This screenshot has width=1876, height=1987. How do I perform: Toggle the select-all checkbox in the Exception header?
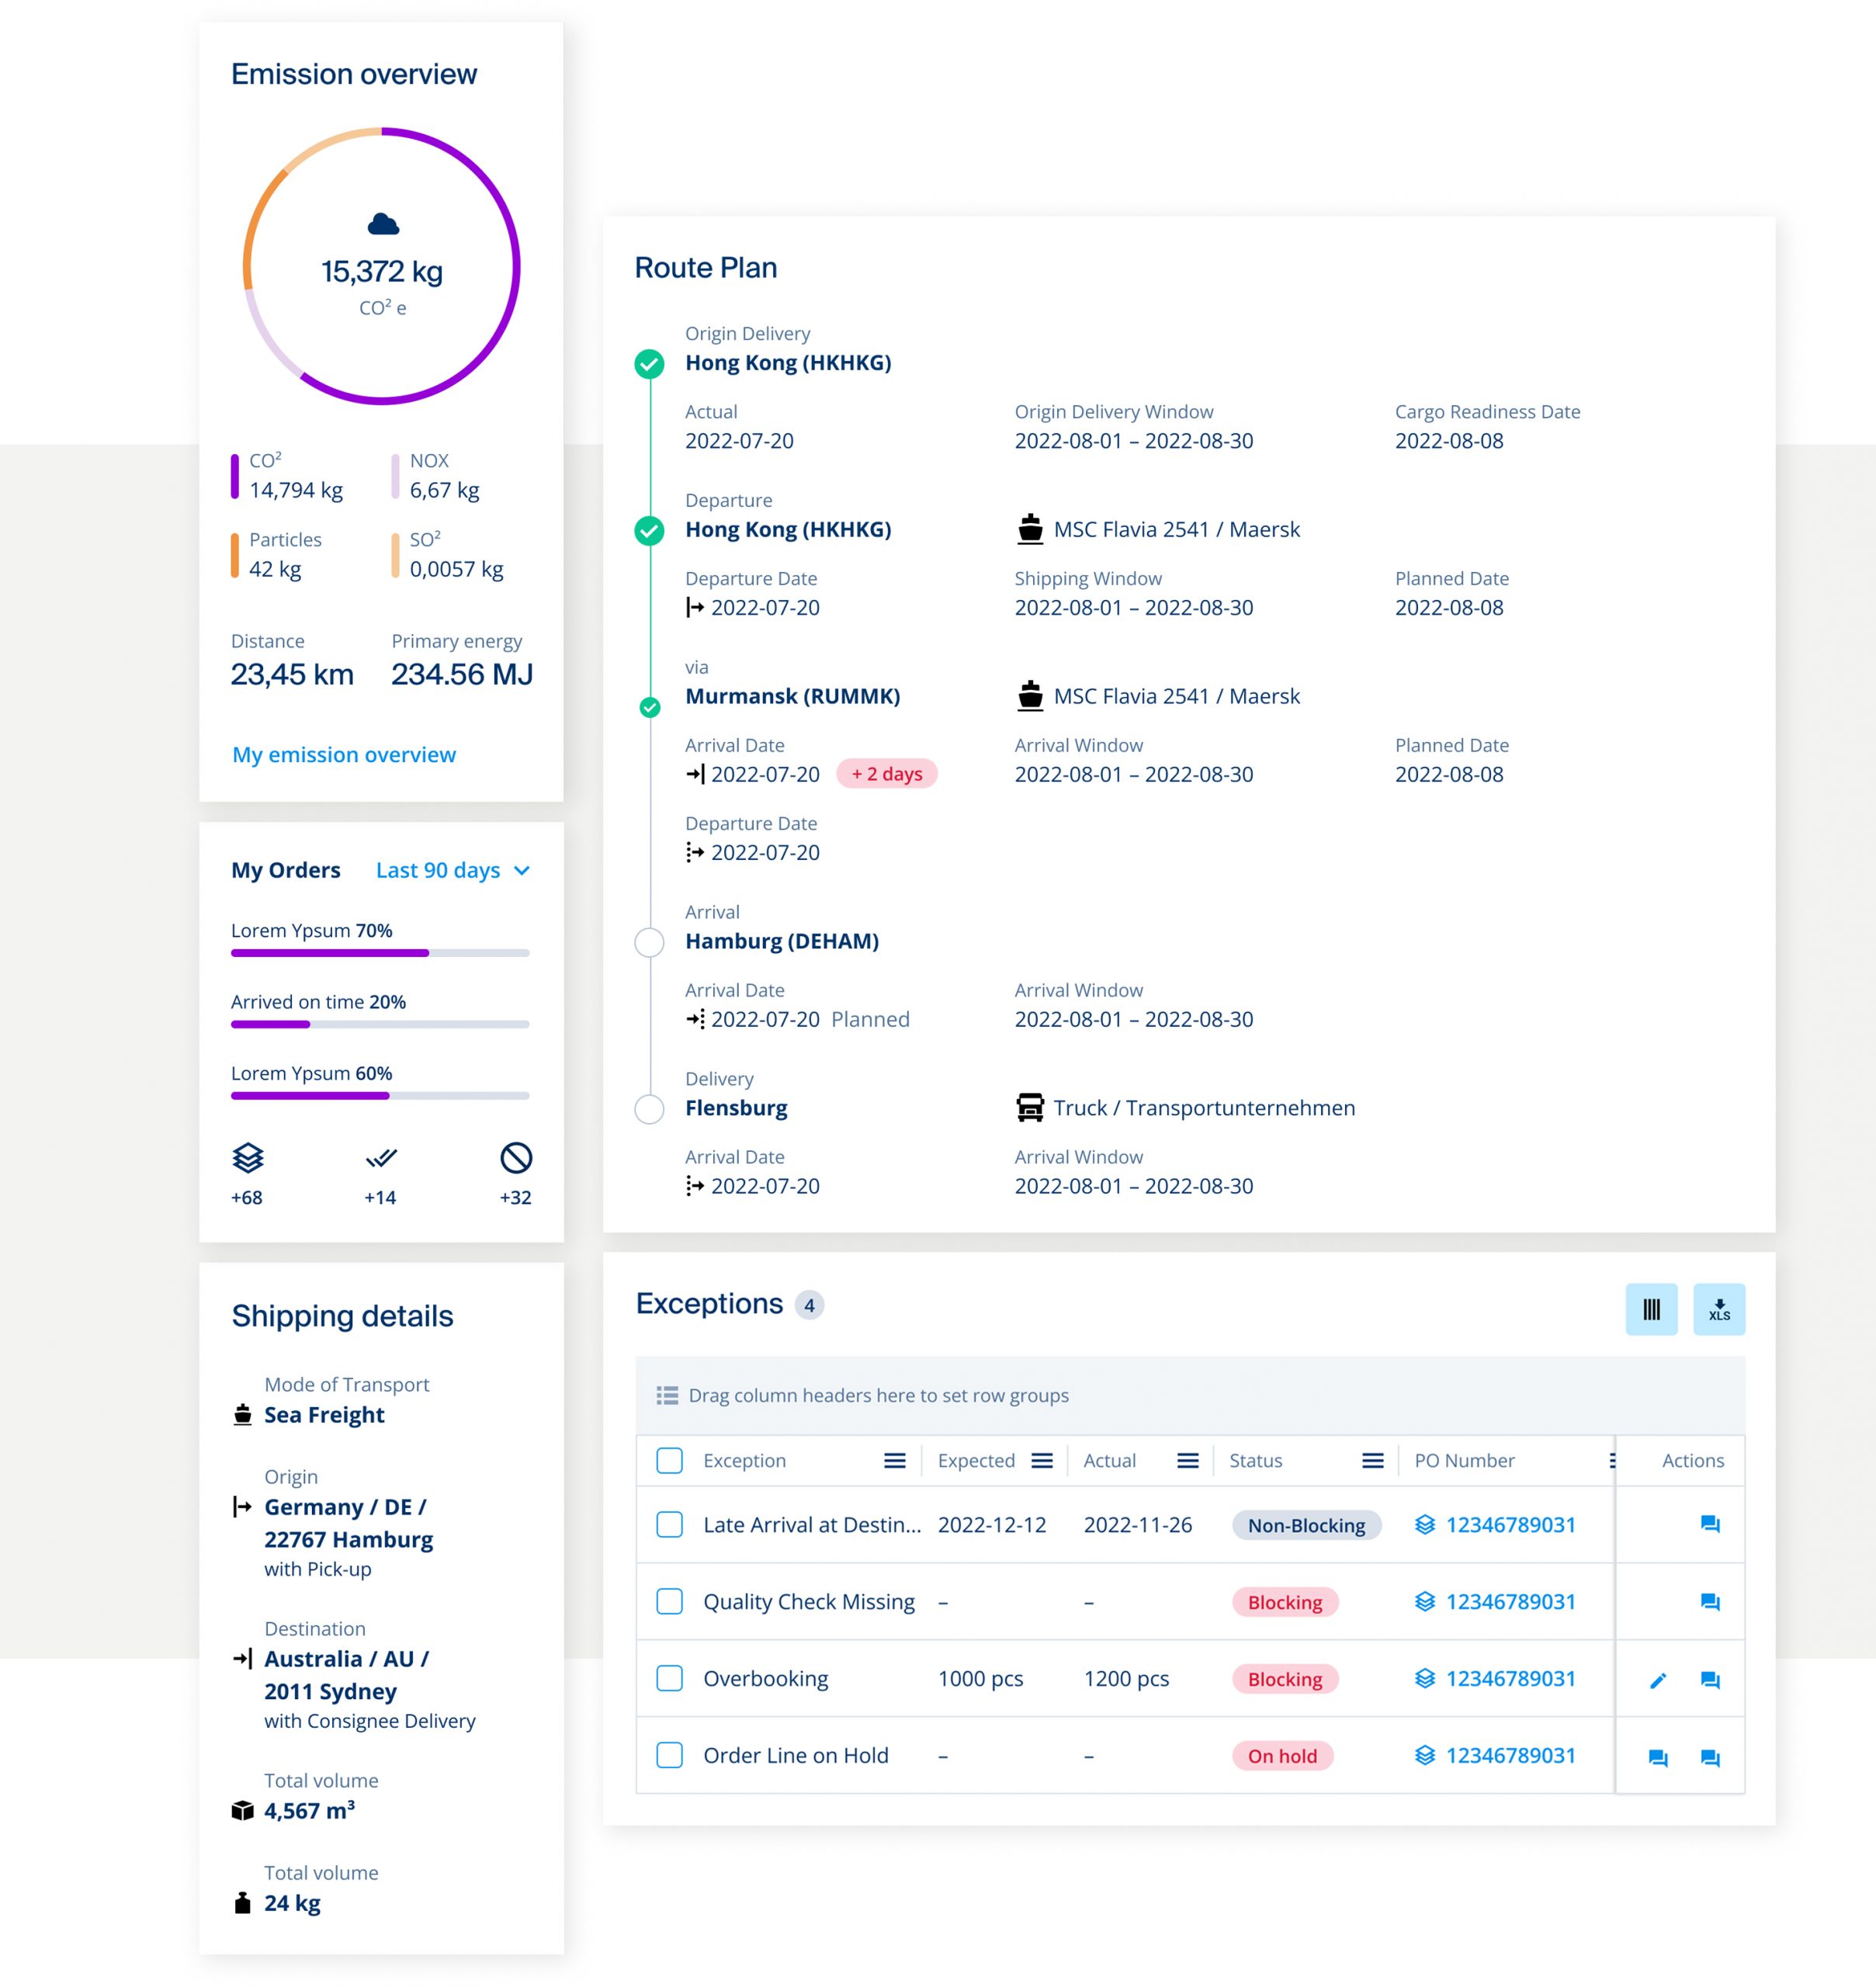click(669, 1460)
